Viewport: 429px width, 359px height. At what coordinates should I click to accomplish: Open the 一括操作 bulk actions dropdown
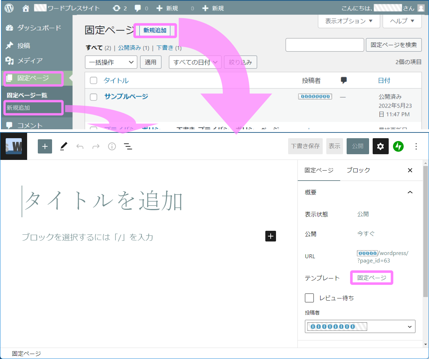[x=111, y=62]
